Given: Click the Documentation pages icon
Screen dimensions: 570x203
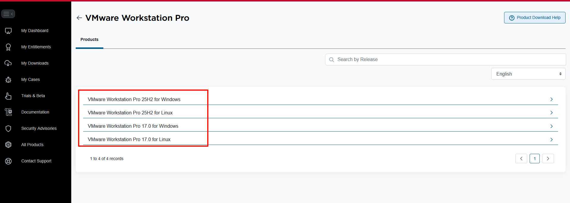Looking at the screenshot, I should (x=8, y=112).
